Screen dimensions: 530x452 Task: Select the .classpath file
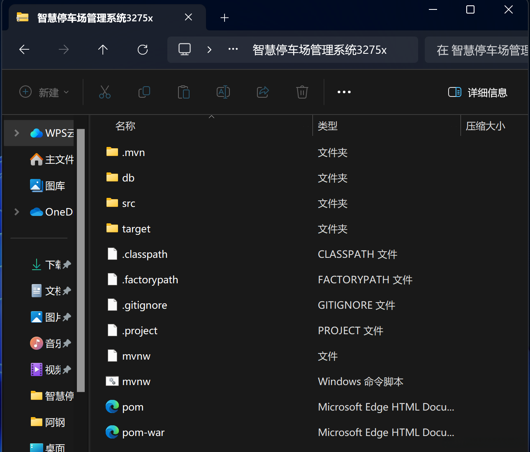point(137,254)
